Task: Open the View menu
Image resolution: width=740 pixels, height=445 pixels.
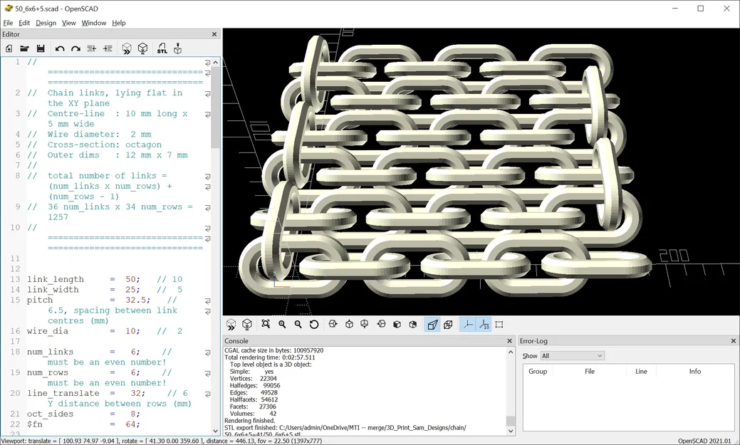Action: [x=68, y=23]
